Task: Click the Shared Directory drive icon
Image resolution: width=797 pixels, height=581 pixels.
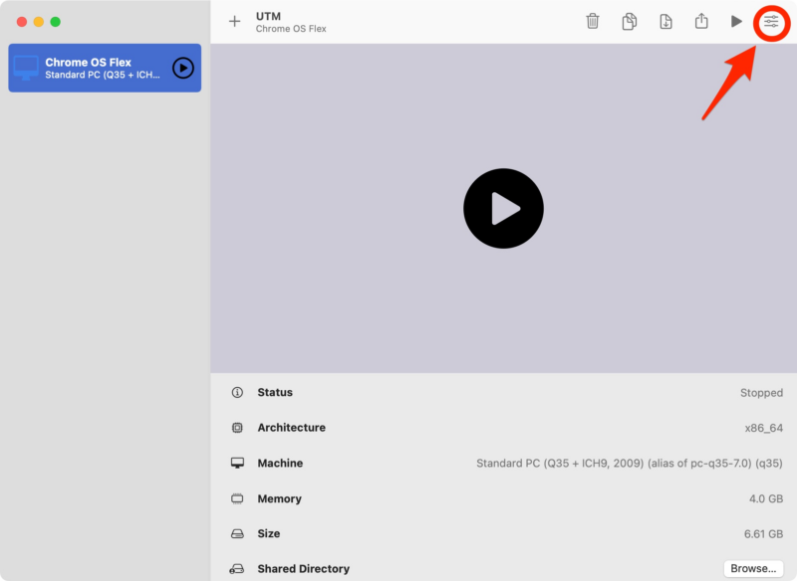Action: [237, 569]
